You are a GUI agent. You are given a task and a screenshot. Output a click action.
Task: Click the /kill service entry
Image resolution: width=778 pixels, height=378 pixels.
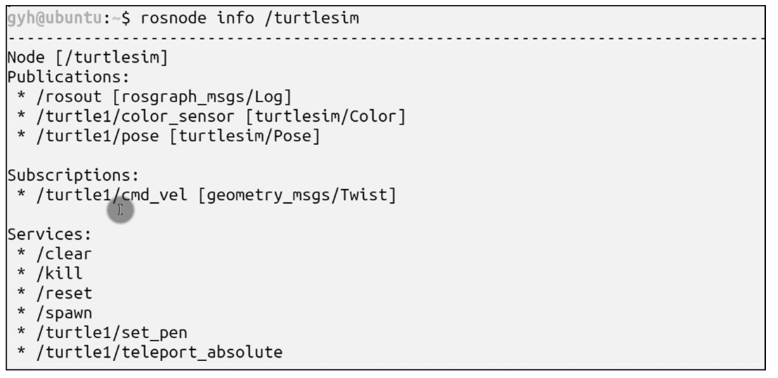[x=59, y=274]
